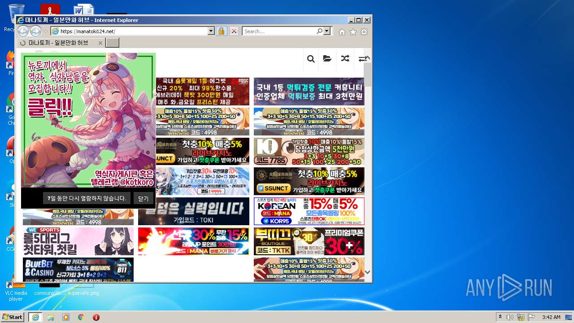Viewport: 574px width, 323px height.
Task: Select the 마나토끼 - 일본만화 허브 tab
Action: [61, 43]
